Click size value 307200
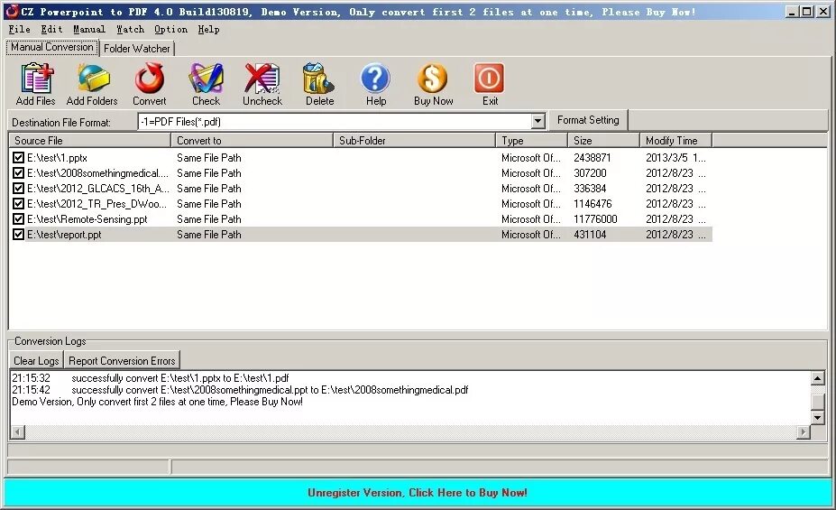The image size is (836, 510). point(590,173)
